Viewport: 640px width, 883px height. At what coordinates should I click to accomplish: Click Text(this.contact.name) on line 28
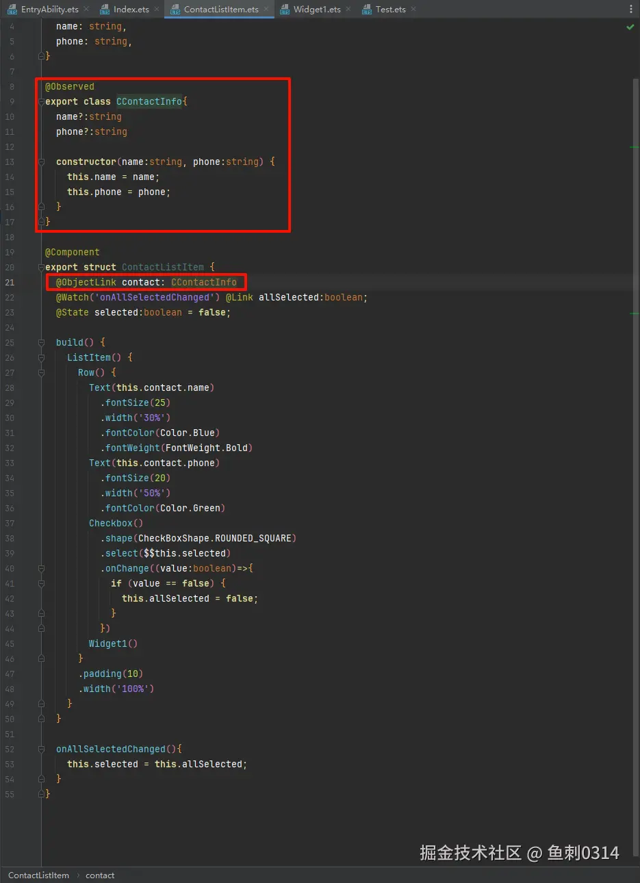152,387
